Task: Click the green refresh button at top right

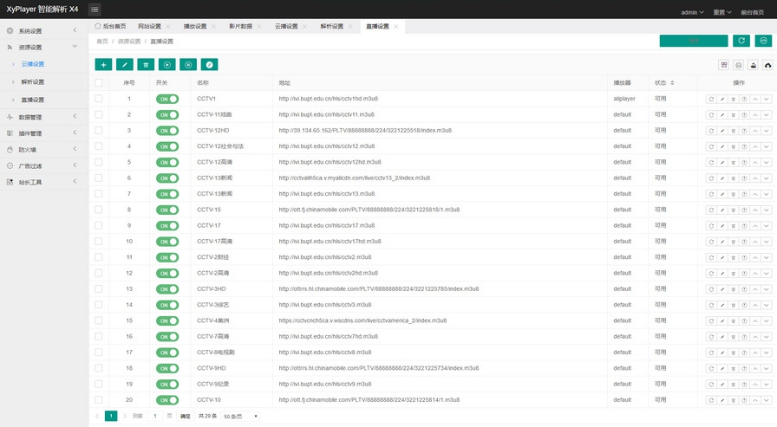Action: [741, 41]
